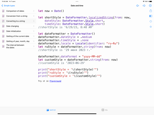Click the Swift bird logo icon

[x=47, y=110]
